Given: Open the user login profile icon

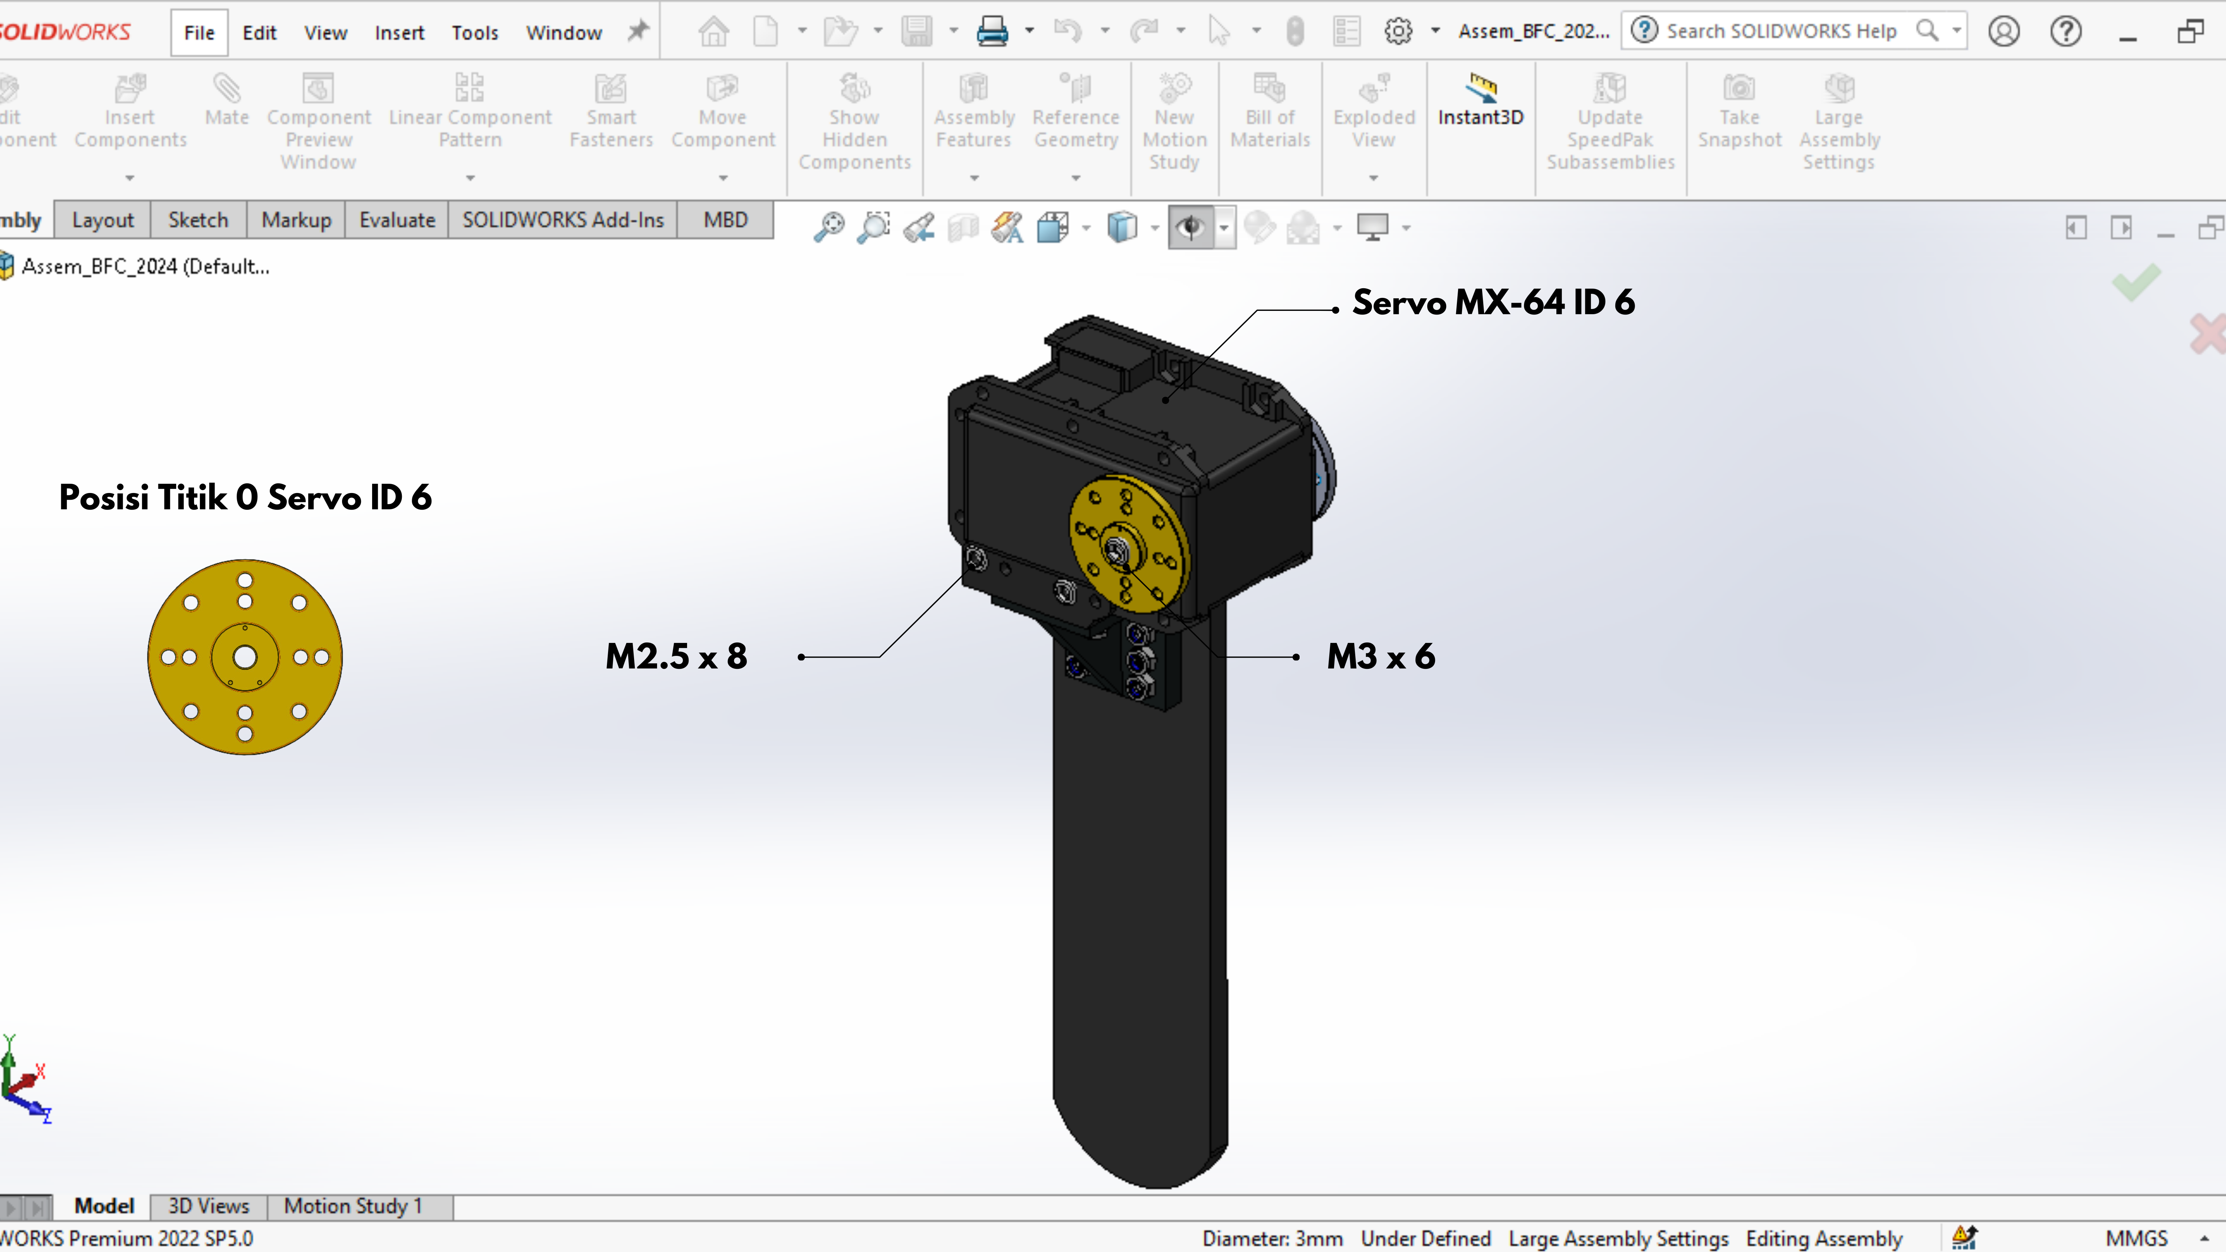Looking at the screenshot, I should tap(2004, 32).
